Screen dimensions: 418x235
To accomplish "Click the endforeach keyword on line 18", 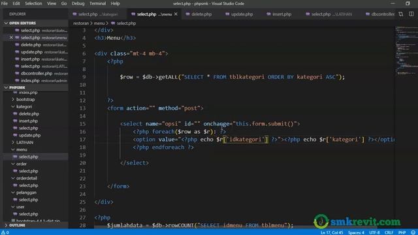I will tap(169, 147).
